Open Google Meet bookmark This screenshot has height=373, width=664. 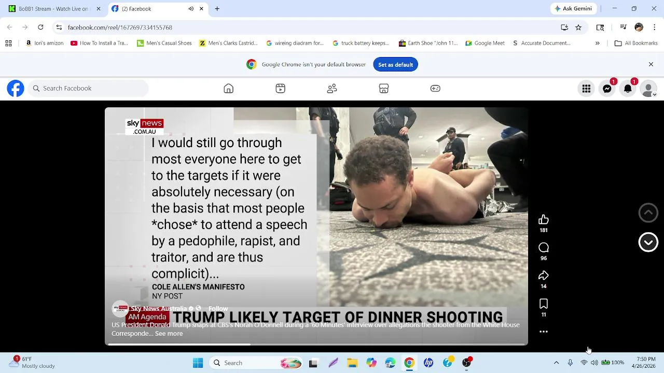(485, 44)
